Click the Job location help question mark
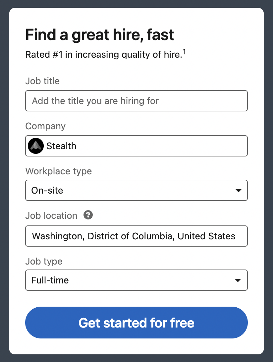The width and height of the screenshot is (273, 362). pos(88,215)
